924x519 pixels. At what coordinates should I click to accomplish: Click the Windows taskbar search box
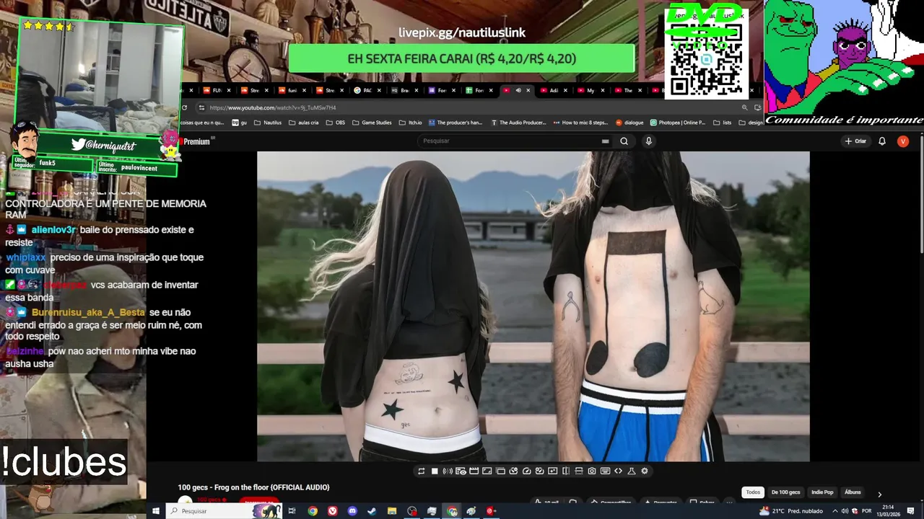click(224, 511)
